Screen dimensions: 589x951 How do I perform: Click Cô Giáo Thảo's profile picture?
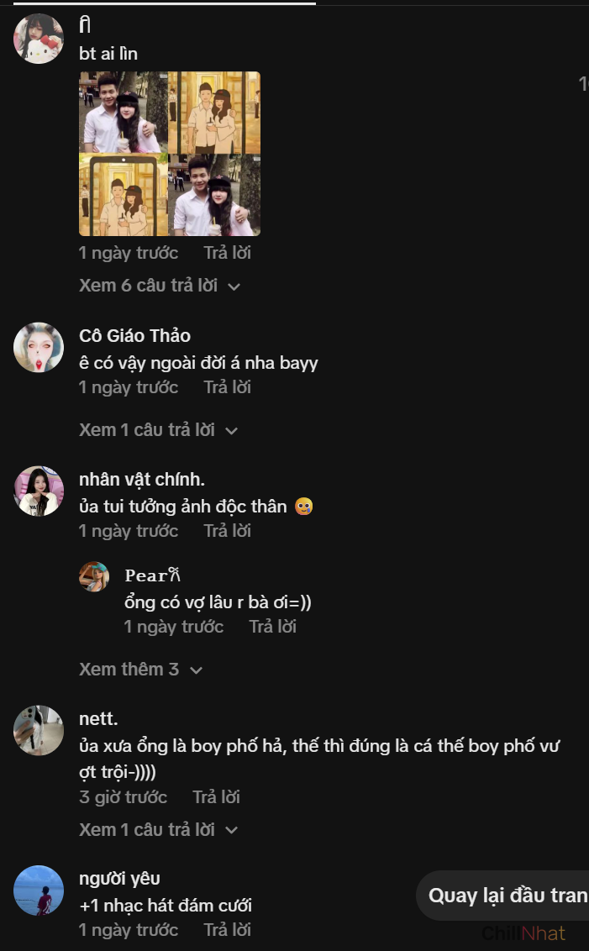[39, 347]
